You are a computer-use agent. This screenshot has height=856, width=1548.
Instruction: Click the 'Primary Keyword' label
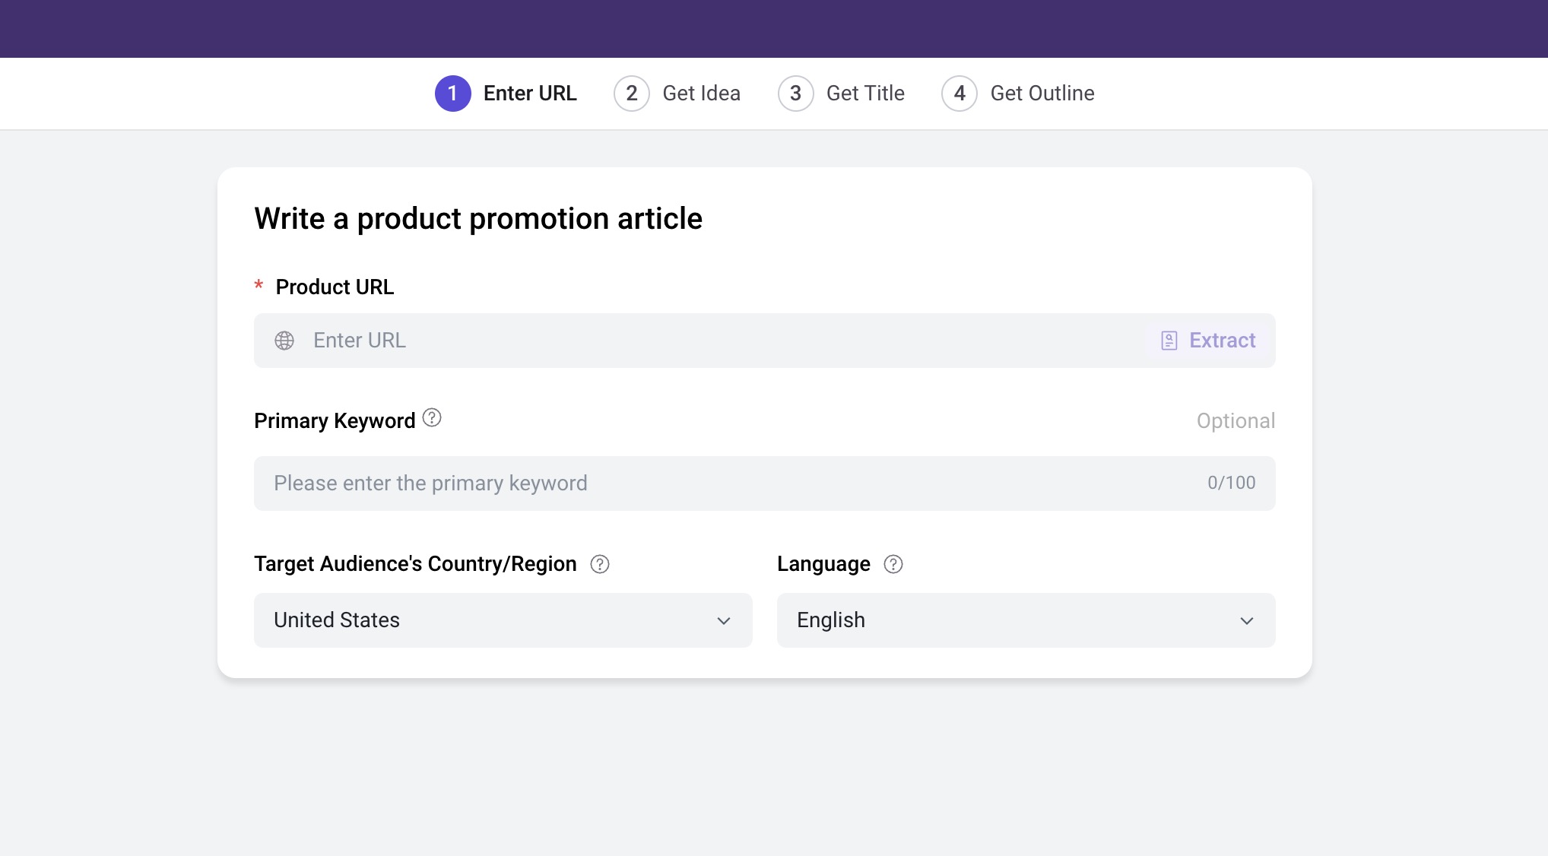pos(335,421)
